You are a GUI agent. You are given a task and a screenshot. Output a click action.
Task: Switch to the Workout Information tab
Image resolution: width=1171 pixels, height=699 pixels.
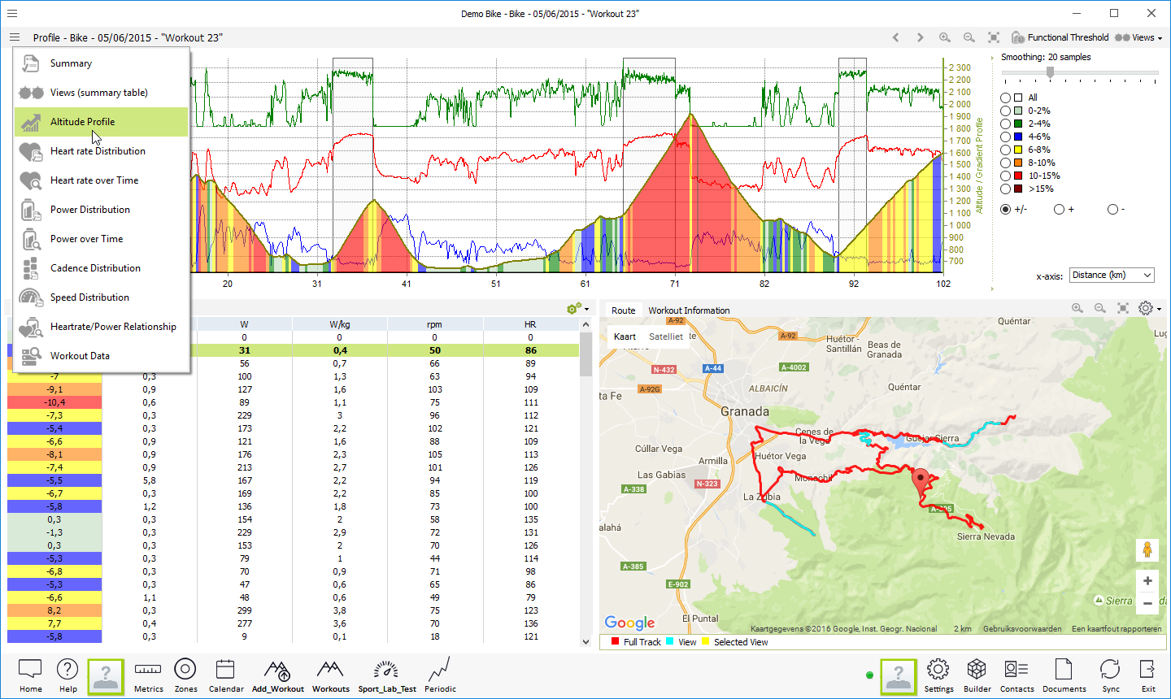(689, 310)
